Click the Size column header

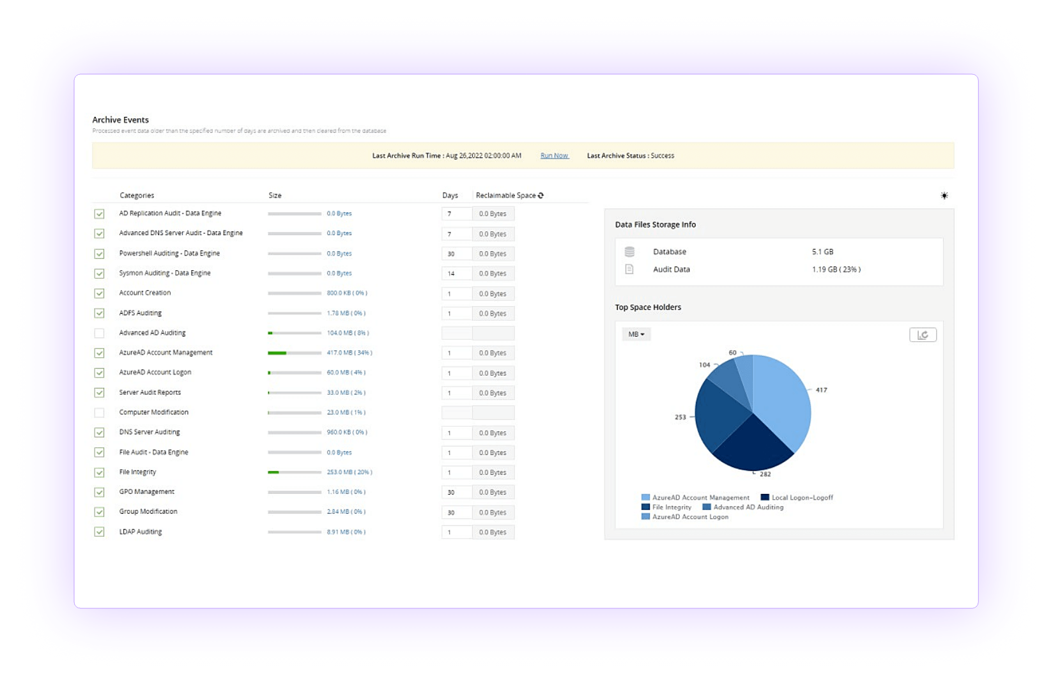pyautogui.click(x=275, y=196)
